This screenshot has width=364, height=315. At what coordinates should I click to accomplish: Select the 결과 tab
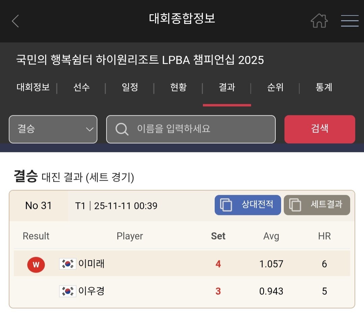(227, 88)
